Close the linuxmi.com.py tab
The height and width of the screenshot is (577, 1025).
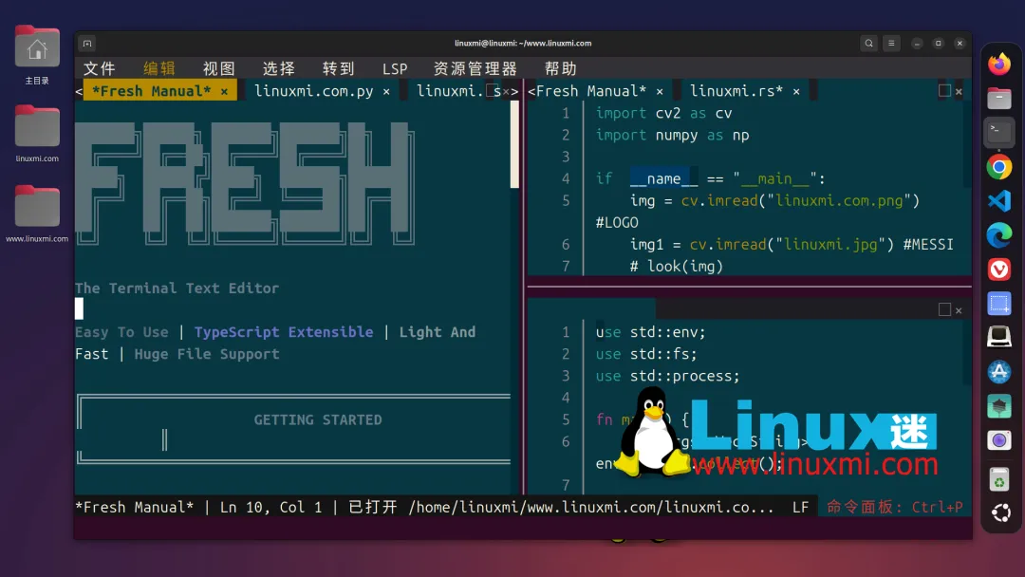click(x=386, y=91)
